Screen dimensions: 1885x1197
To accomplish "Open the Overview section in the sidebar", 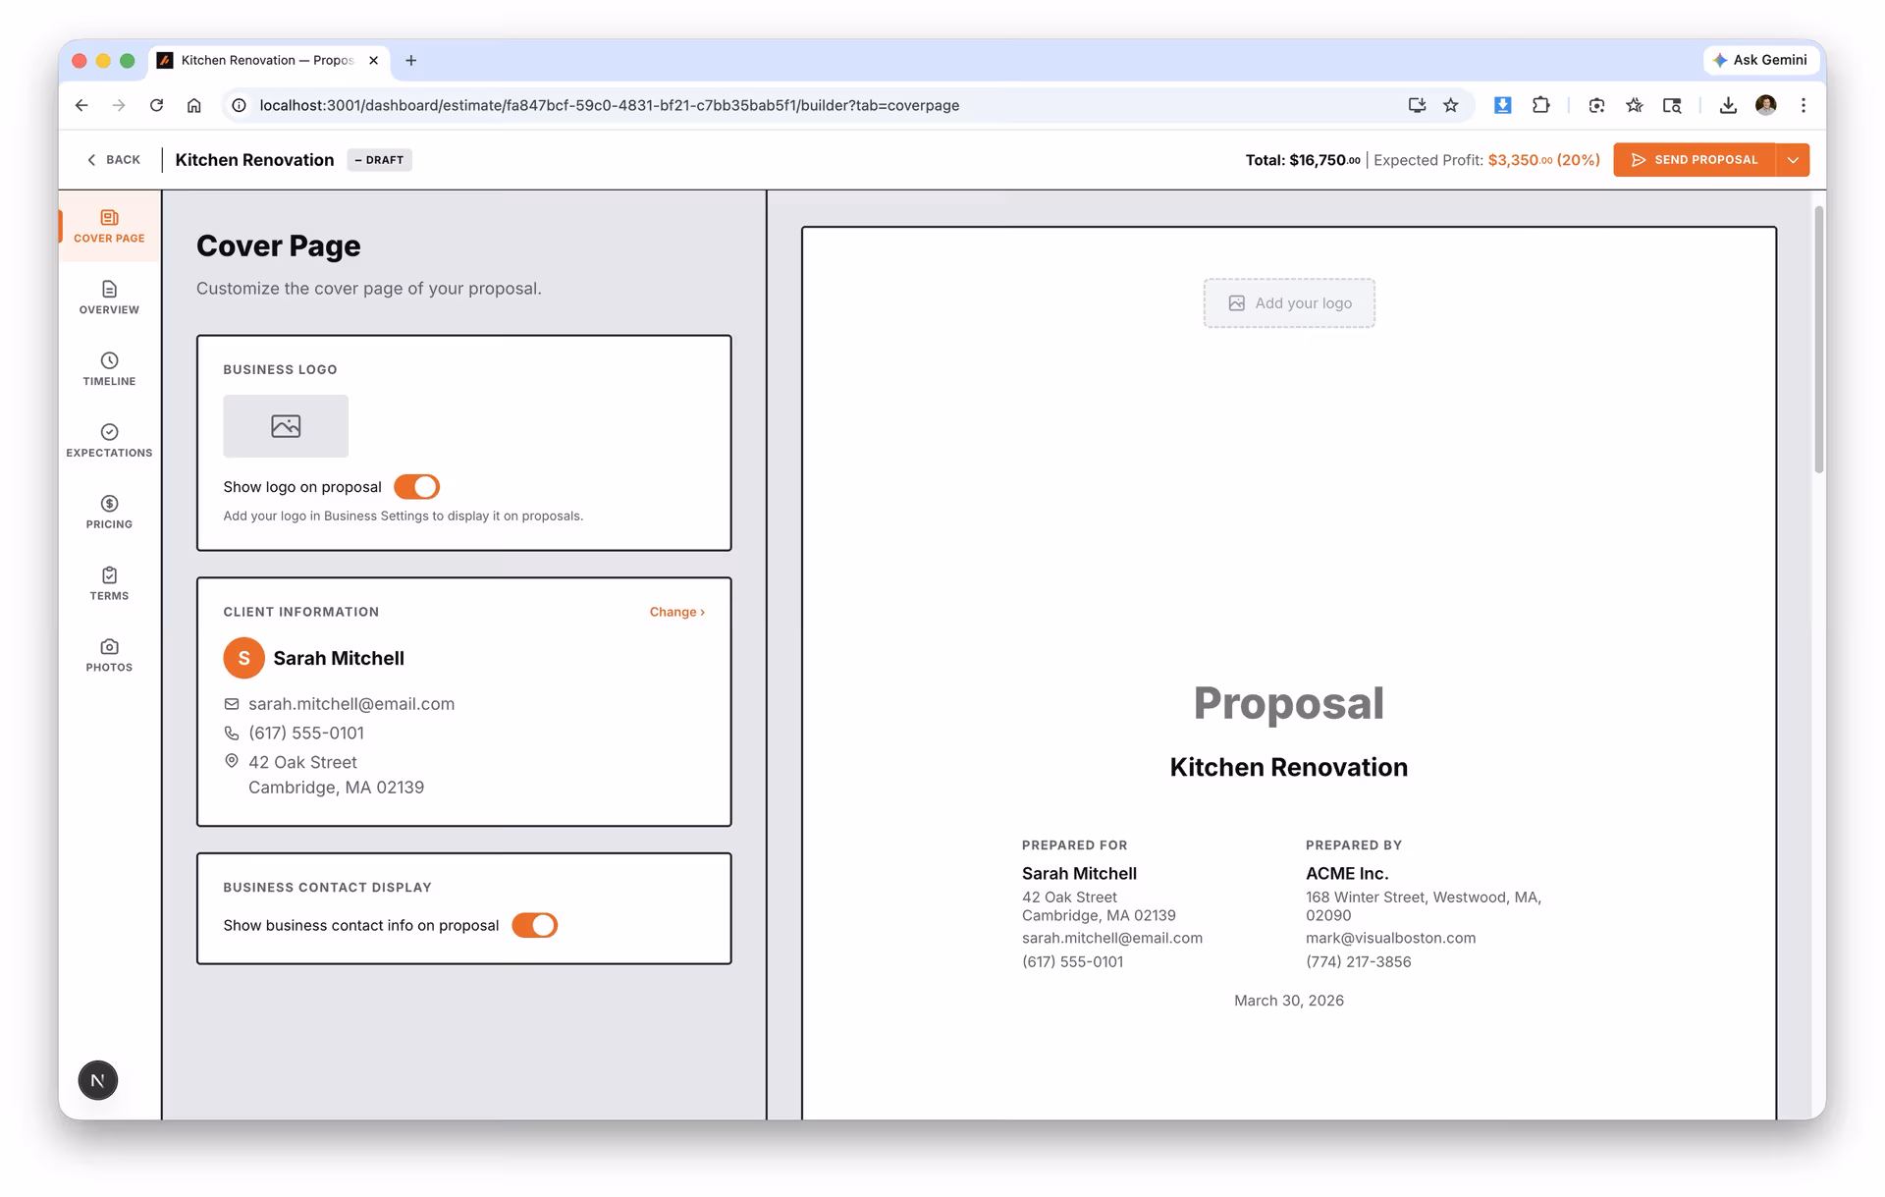I will 108,298.
